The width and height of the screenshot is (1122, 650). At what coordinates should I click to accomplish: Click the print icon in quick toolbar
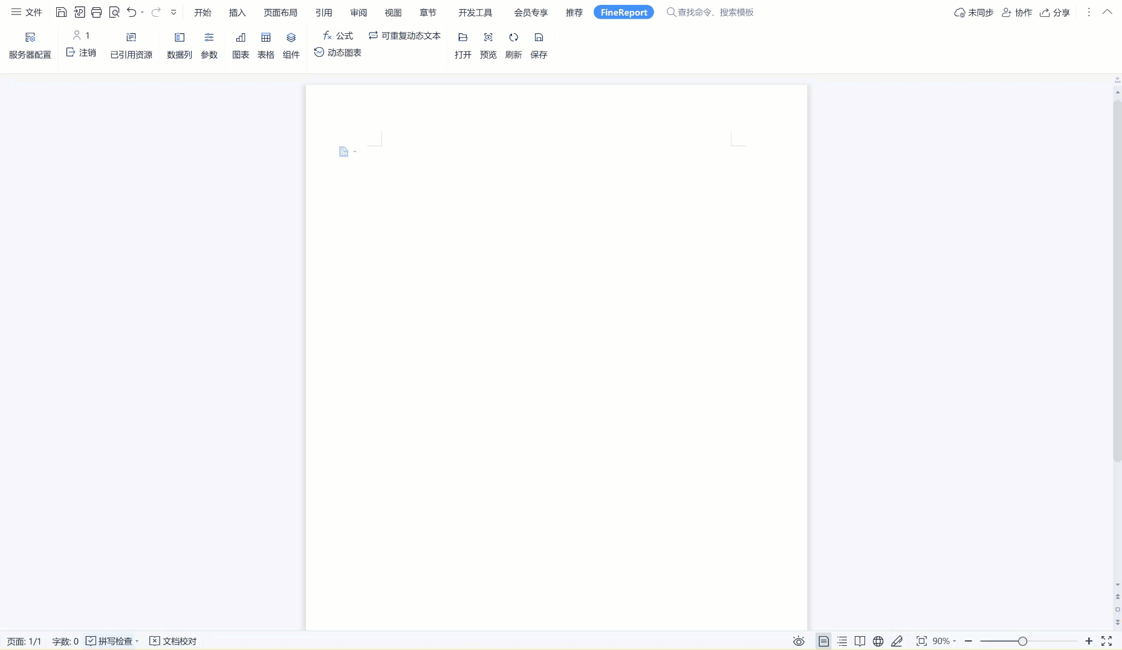pyautogui.click(x=96, y=12)
